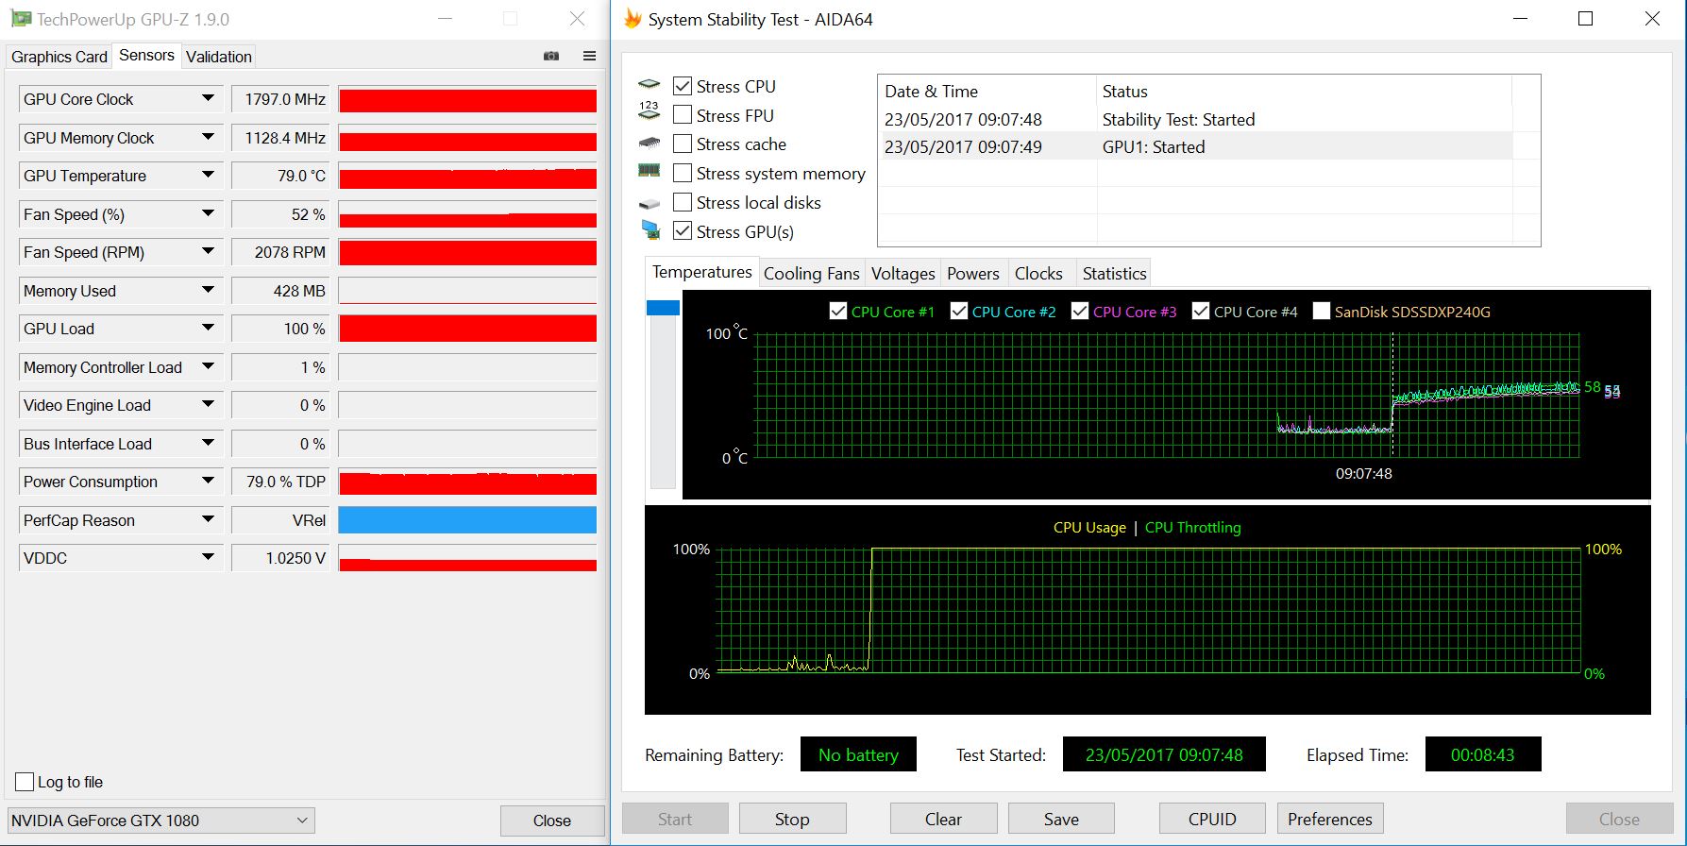Select the 'GPU1: Started' log row
The height and width of the screenshot is (846, 1687).
1197,147
